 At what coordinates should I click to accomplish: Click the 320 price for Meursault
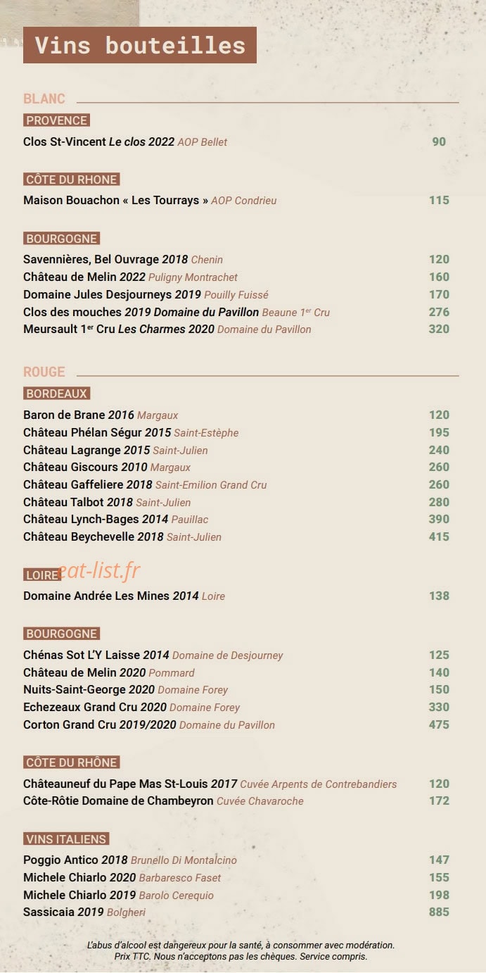tap(439, 329)
